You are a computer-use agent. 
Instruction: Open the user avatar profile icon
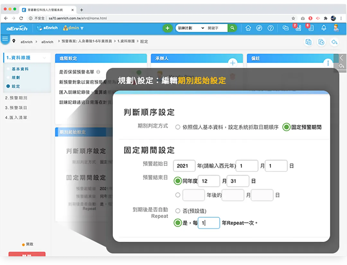336,28
